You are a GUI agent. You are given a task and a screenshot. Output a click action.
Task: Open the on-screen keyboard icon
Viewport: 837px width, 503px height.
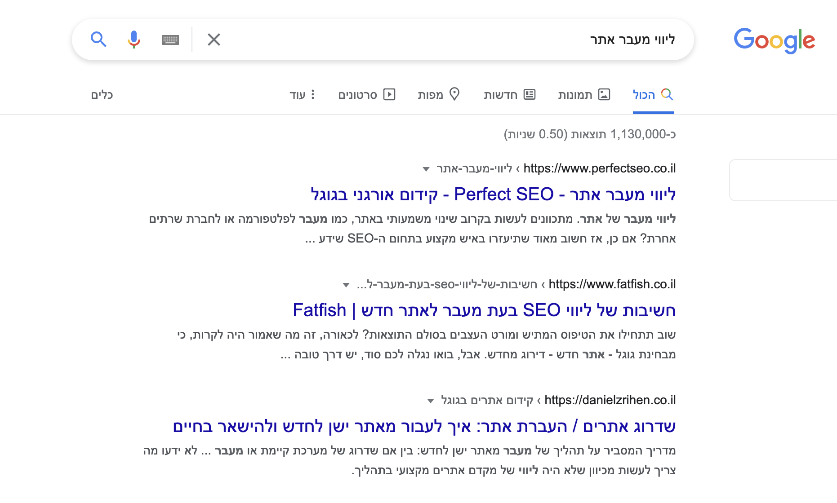[170, 40]
